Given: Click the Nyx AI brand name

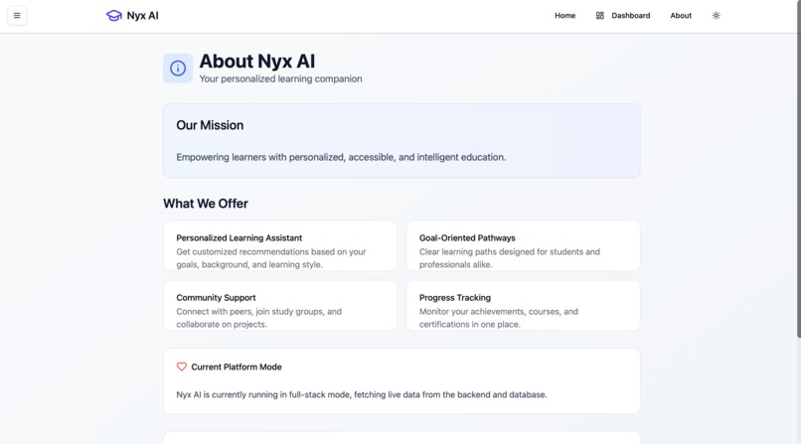Looking at the screenshot, I should tap(142, 16).
